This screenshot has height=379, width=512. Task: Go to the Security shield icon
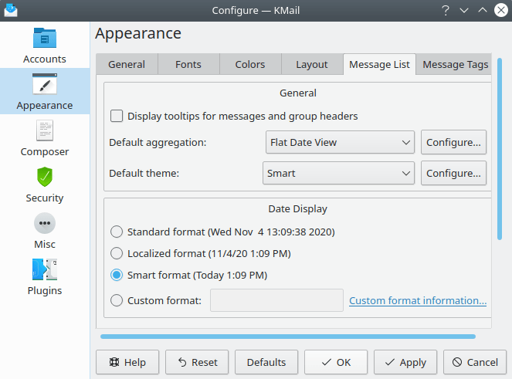click(45, 178)
